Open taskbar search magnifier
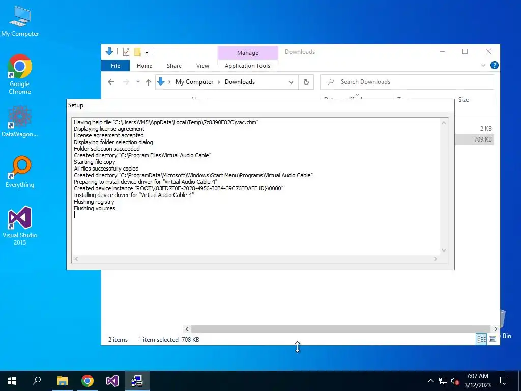 [x=37, y=381]
